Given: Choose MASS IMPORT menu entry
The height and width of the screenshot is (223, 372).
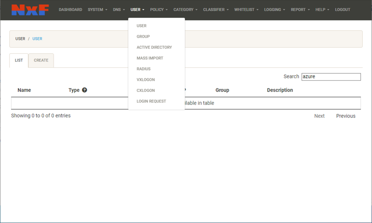Looking at the screenshot, I should [150, 58].
